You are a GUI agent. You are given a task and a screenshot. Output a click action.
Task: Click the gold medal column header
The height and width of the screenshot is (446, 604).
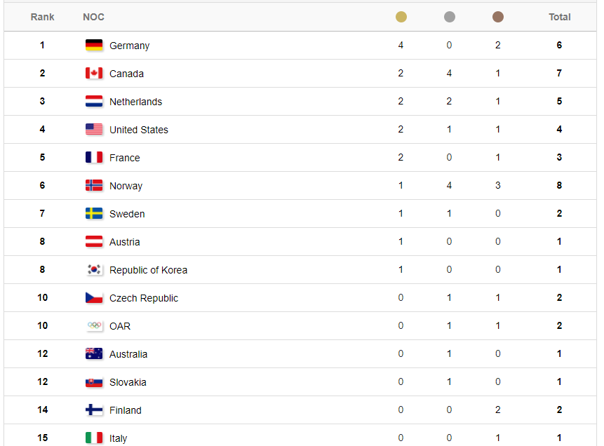pos(401,17)
